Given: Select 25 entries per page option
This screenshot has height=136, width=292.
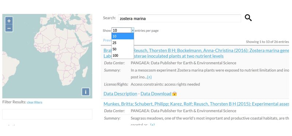Looking at the screenshot, I should pos(123,43).
